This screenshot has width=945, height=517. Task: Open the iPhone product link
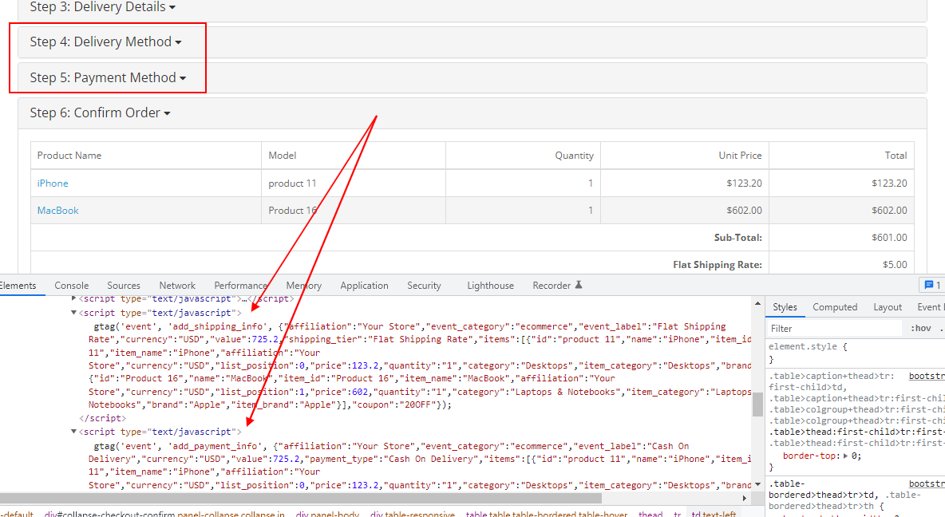[53, 184]
